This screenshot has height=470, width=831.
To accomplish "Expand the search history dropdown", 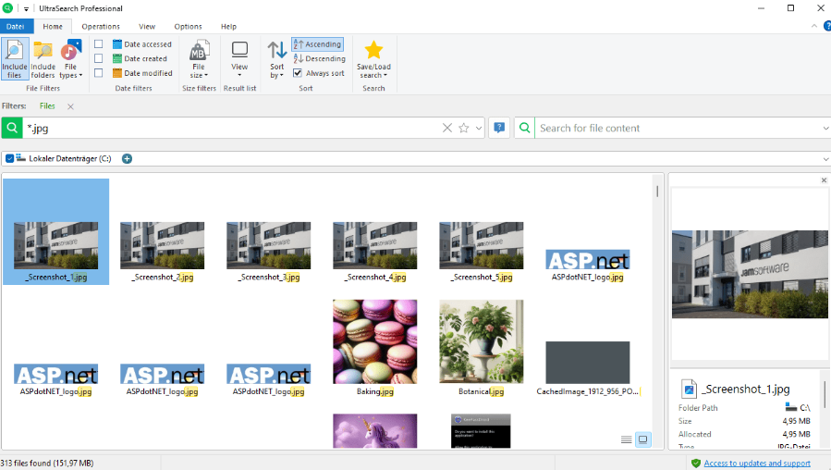I will click(479, 128).
